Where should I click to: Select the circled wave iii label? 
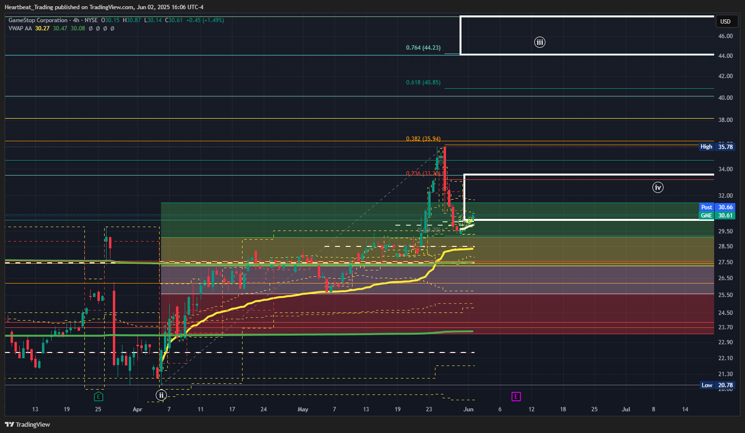[x=540, y=42]
